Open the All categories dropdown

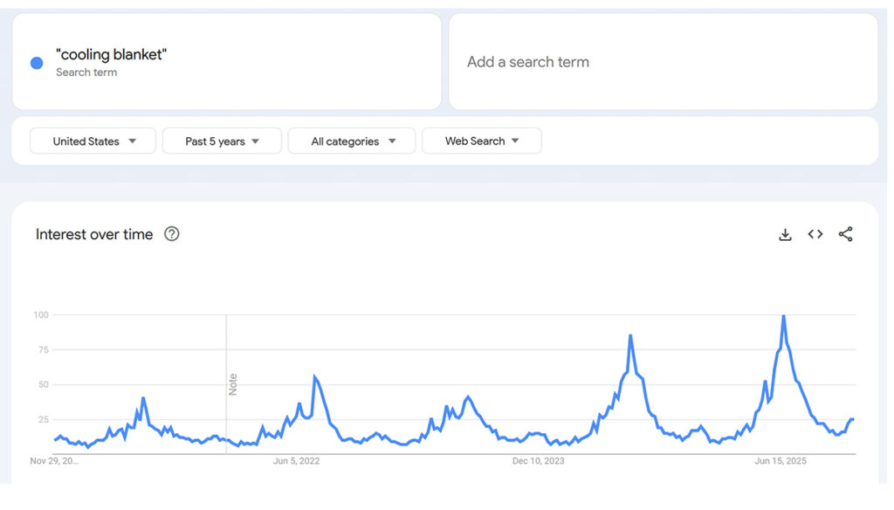tap(353, 141)
